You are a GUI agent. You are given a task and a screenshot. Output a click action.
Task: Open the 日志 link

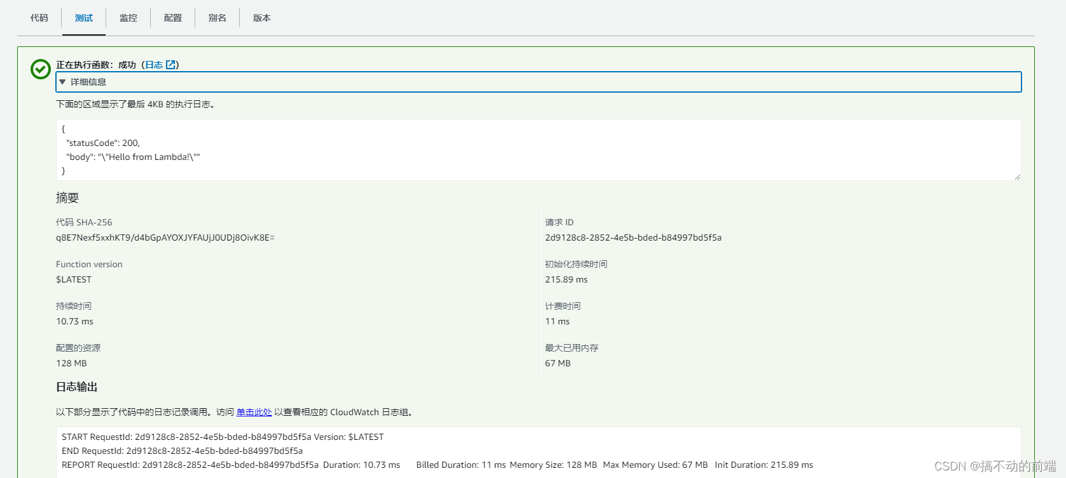pos(154,65)
